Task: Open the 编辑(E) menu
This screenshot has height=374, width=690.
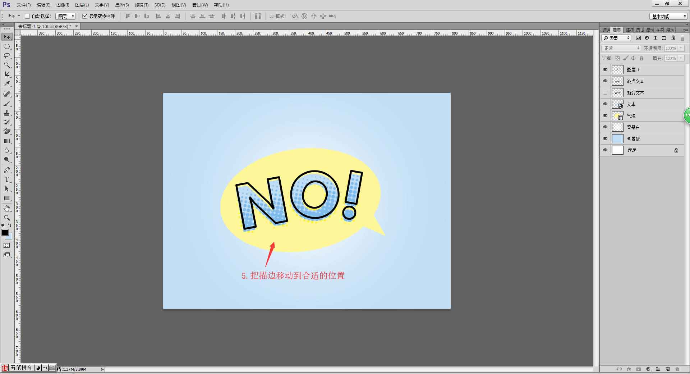Action: coord(43,5)
